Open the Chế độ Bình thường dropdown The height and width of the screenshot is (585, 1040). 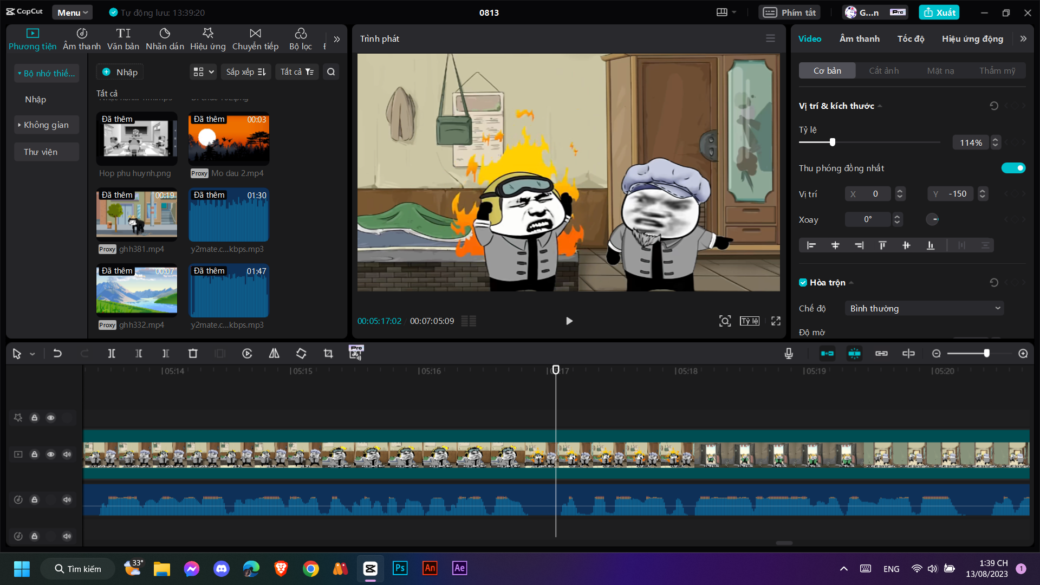coord(924,308)
